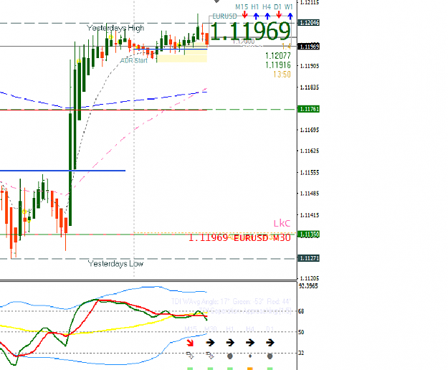Select the Yesterdays High label
The width and height of the screenshot is (448, 370).
tap(115, 28)
